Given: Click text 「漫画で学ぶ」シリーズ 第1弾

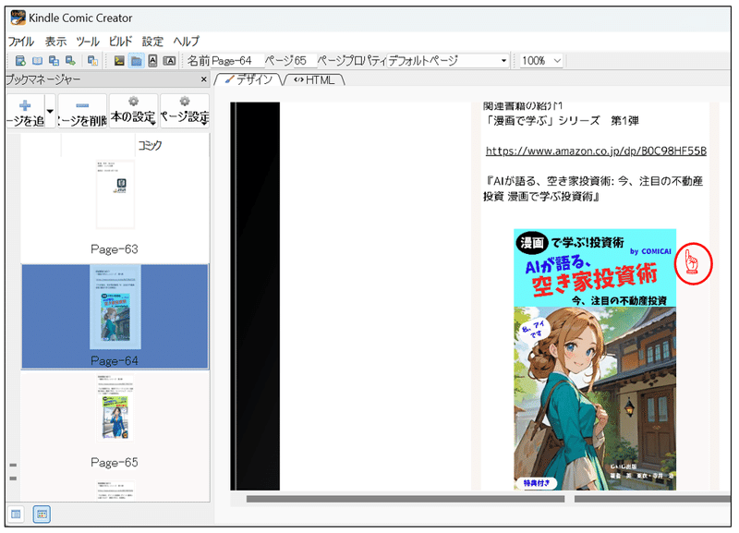Looking at the screenshot, I should [562, 121].
